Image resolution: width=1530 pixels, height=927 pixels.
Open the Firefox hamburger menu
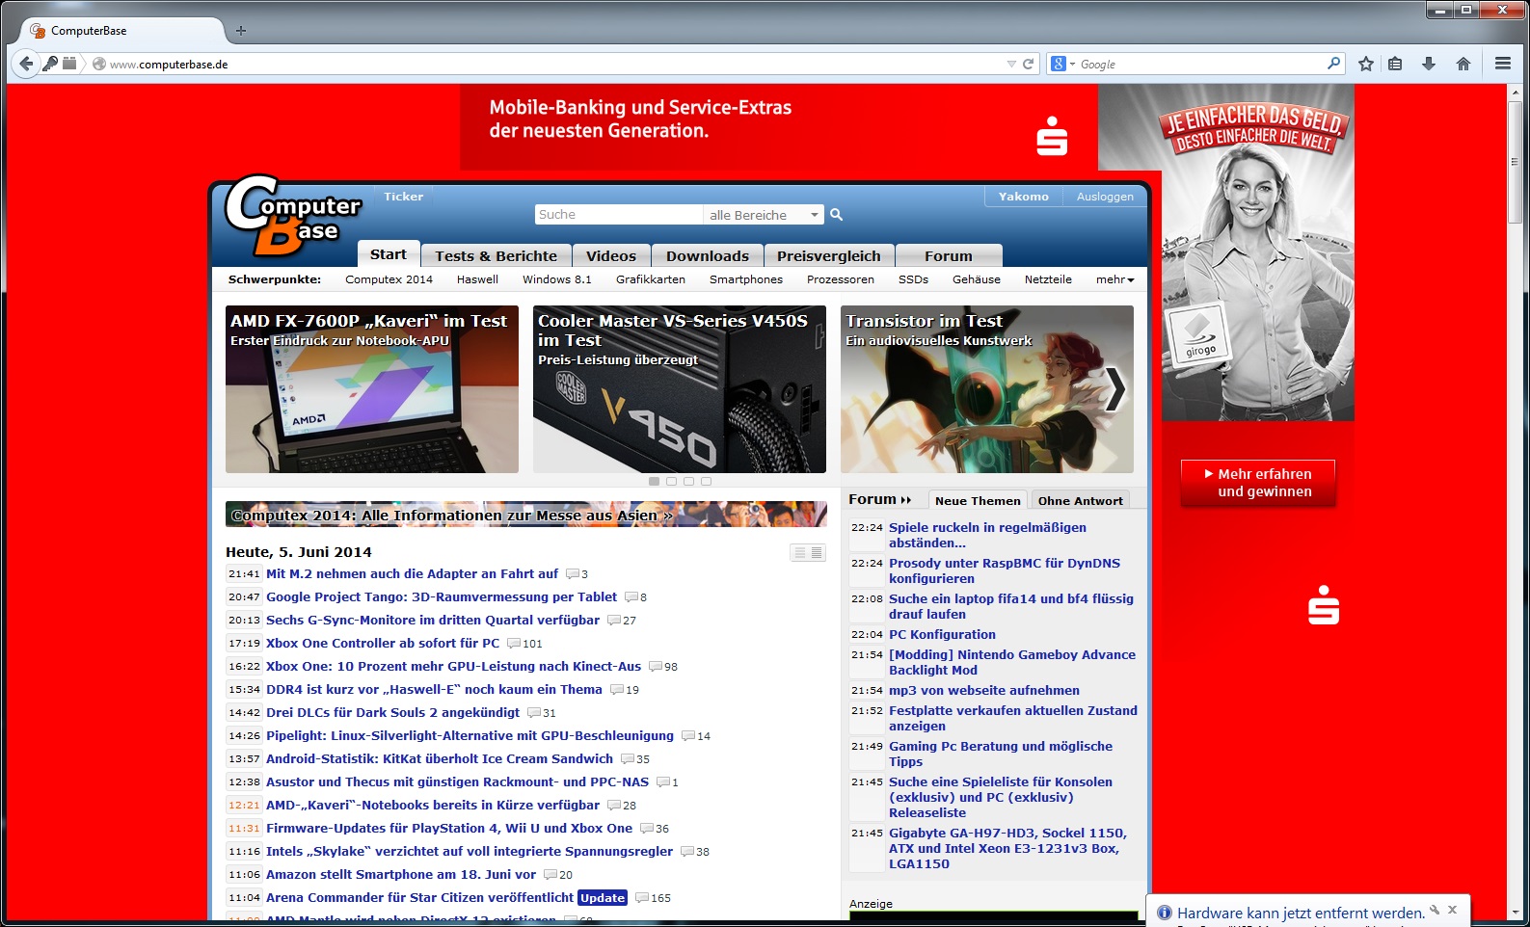coord(1503,64)
